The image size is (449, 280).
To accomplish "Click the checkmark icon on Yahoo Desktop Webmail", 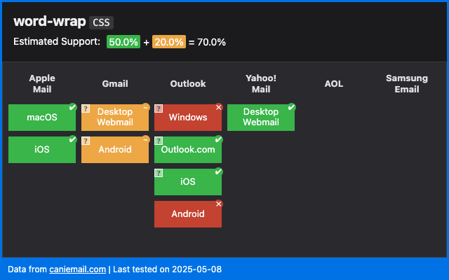I will point(291,108).
